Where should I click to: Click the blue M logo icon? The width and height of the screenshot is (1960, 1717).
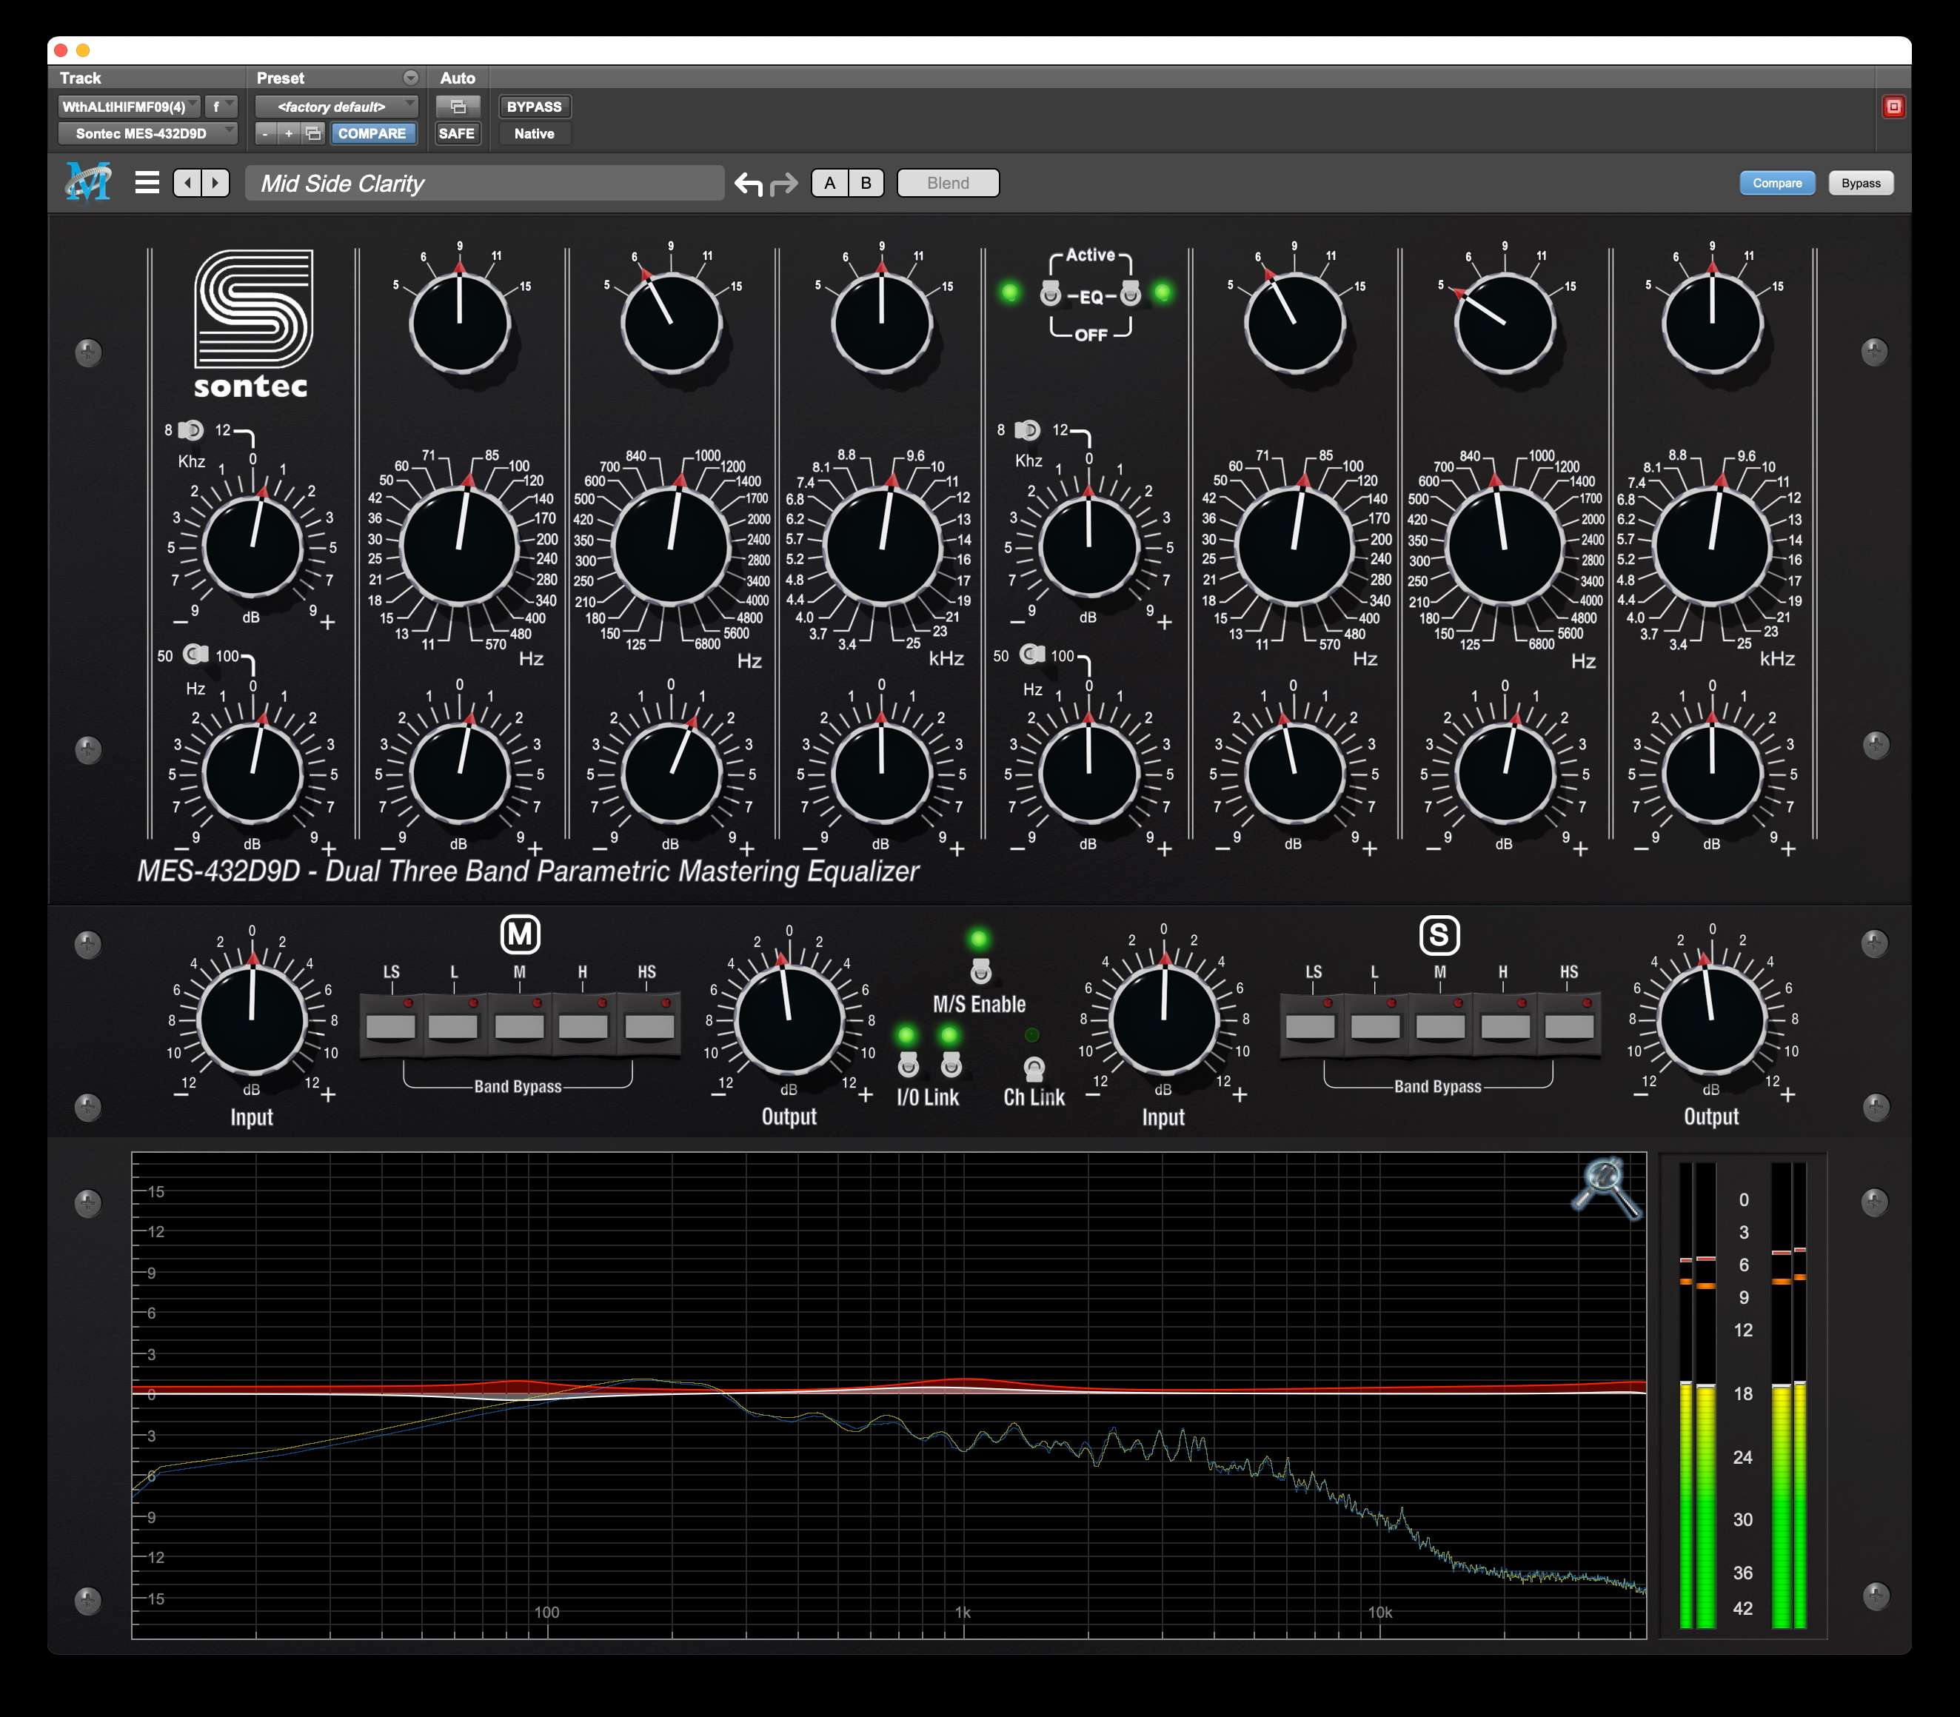click(x=89, y=182)
